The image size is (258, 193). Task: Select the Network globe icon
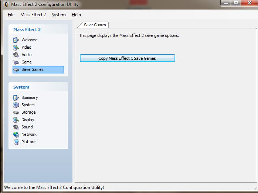(x=16, y=134)
